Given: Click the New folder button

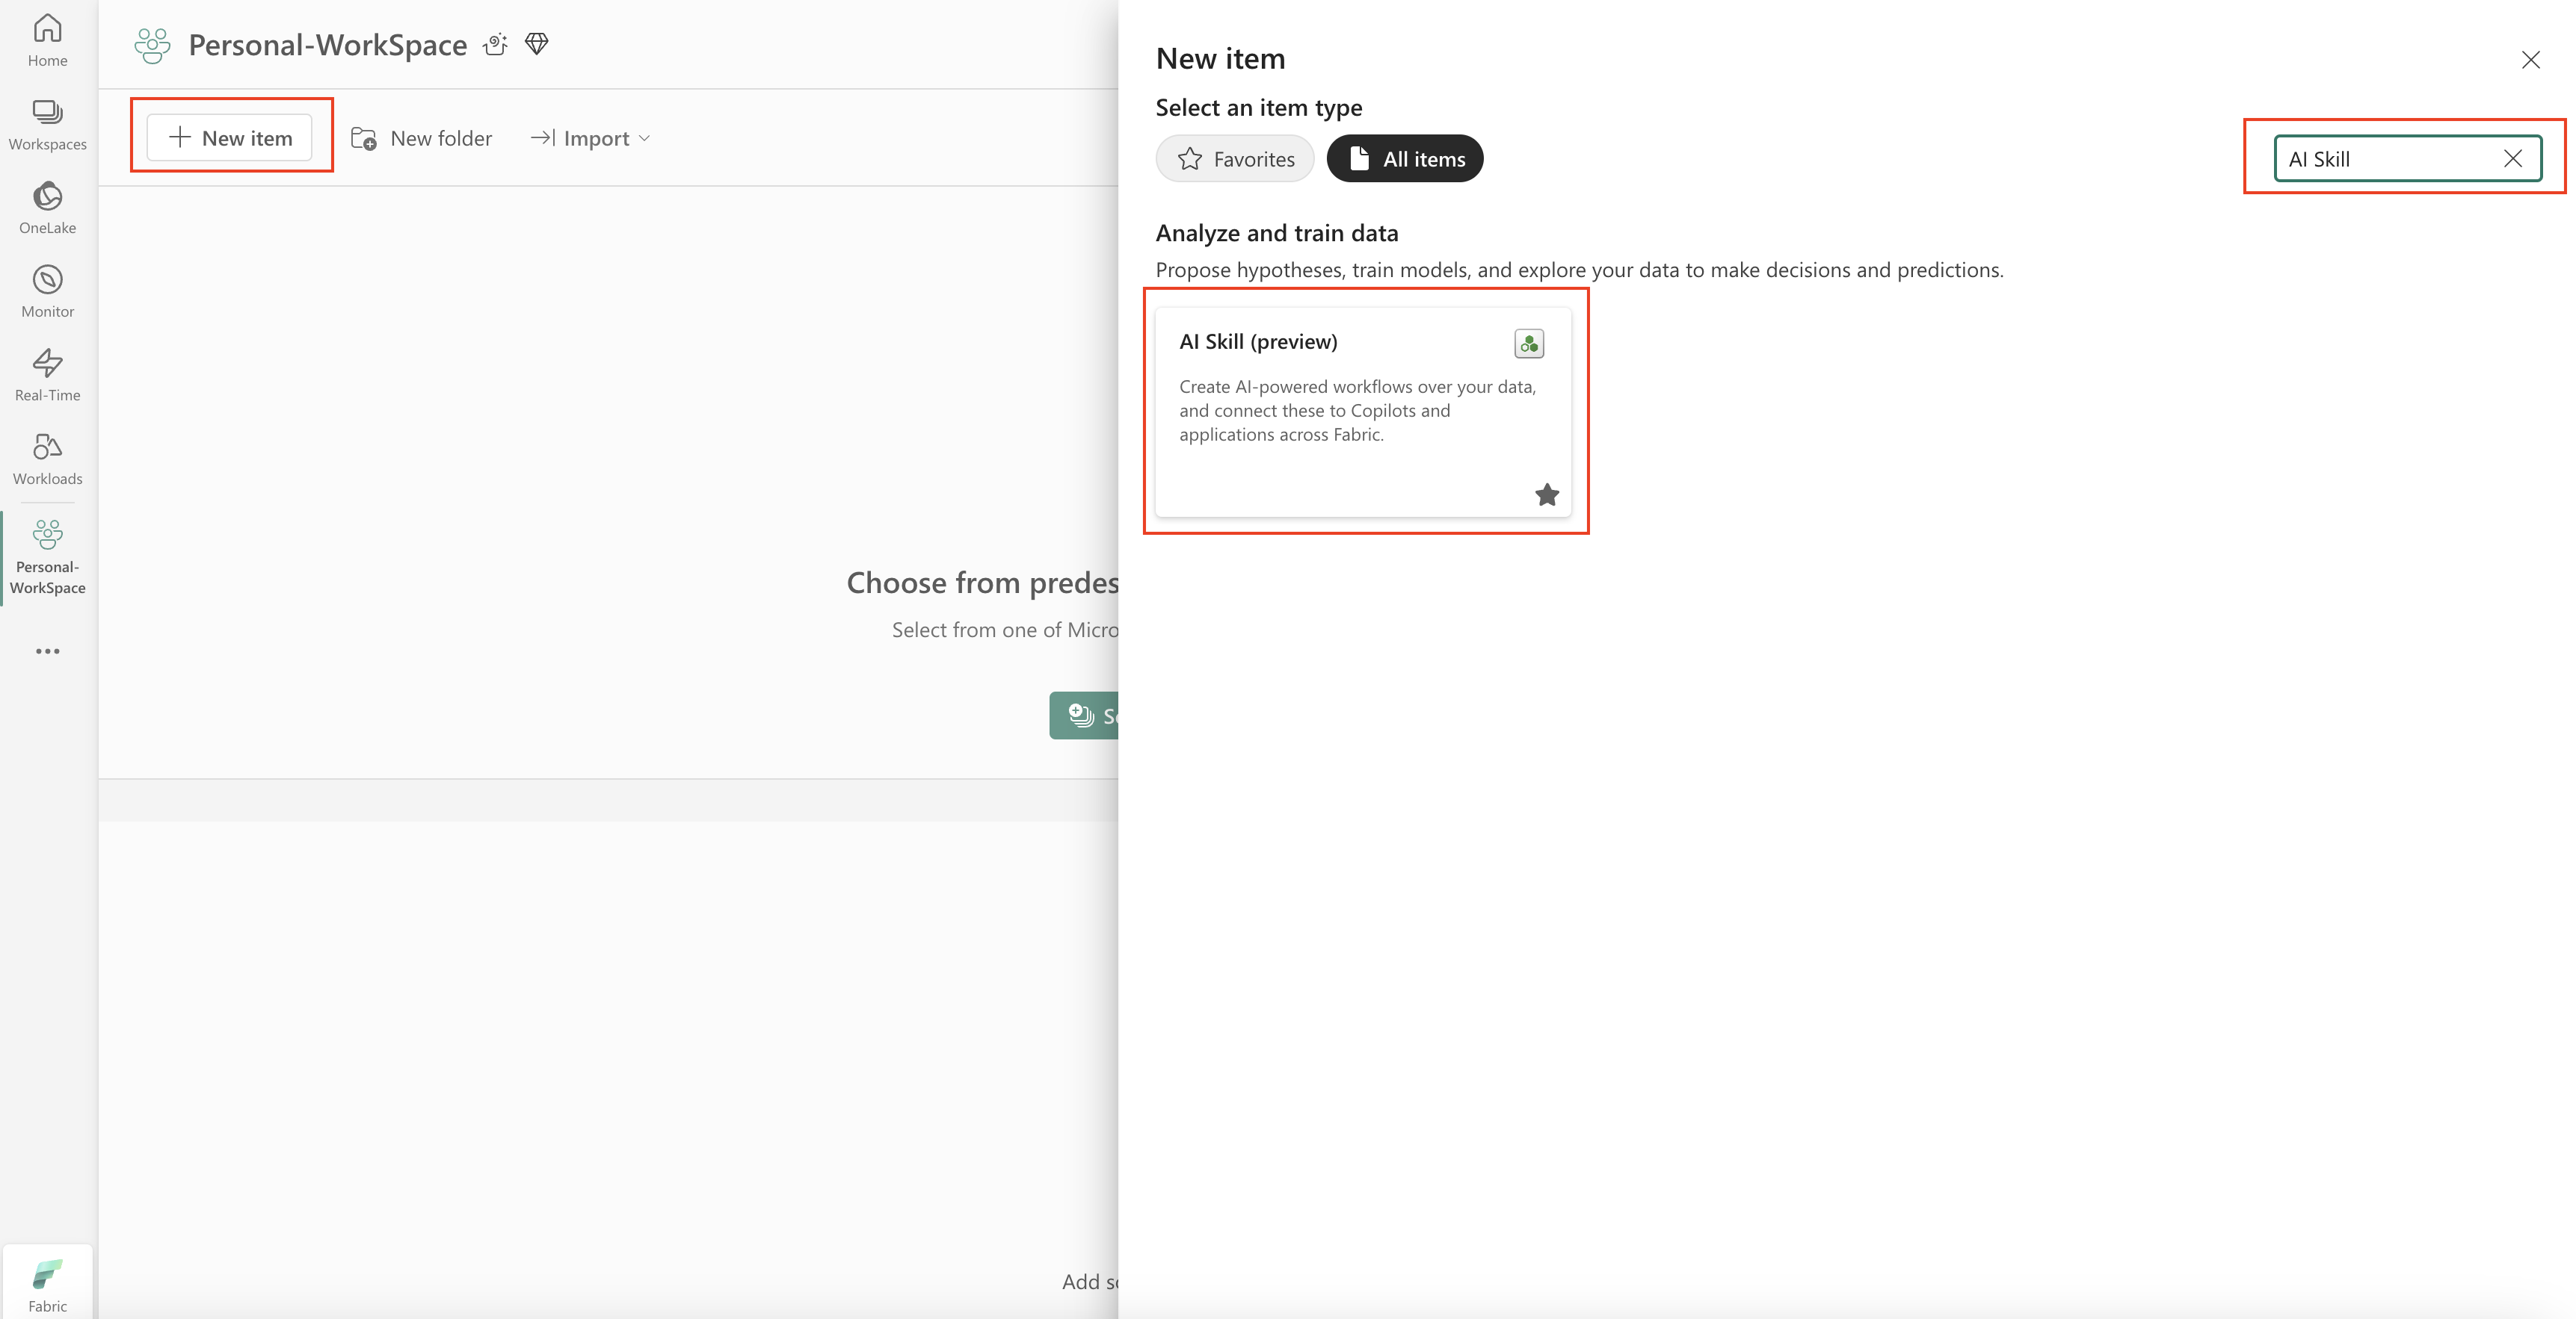Looking at the screenshot, I should 421,138.
